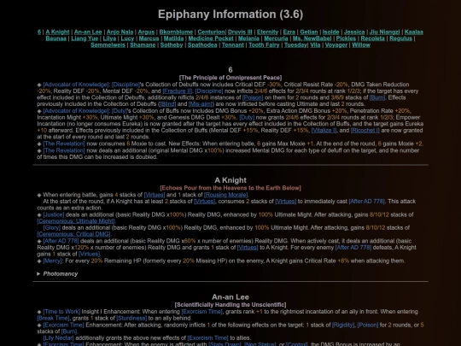Jump to Getian via navigation link
The image size is (461, 346).
(309, 32)
